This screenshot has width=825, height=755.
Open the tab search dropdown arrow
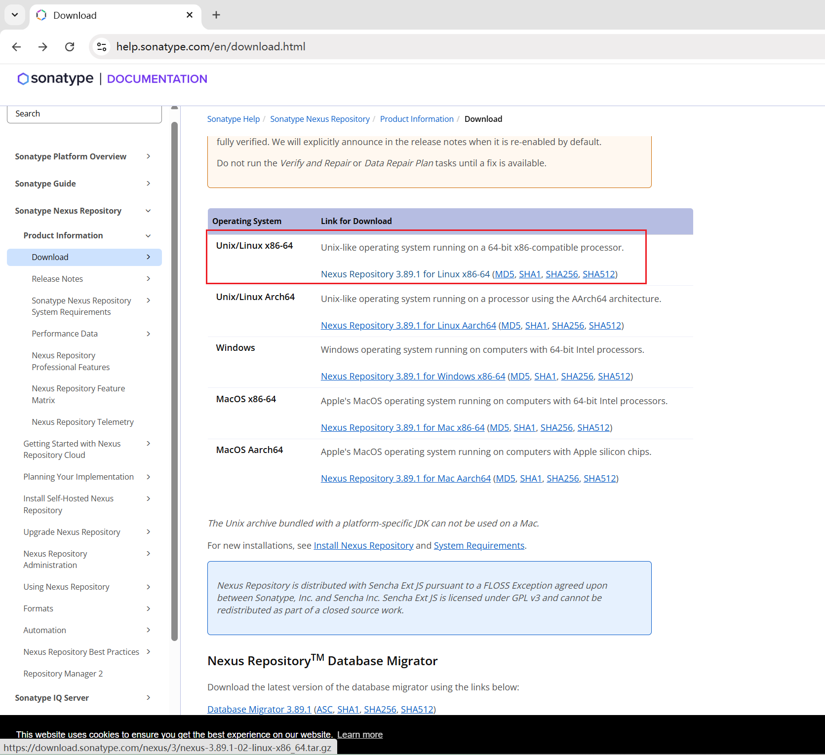click(x=15, y=15)
